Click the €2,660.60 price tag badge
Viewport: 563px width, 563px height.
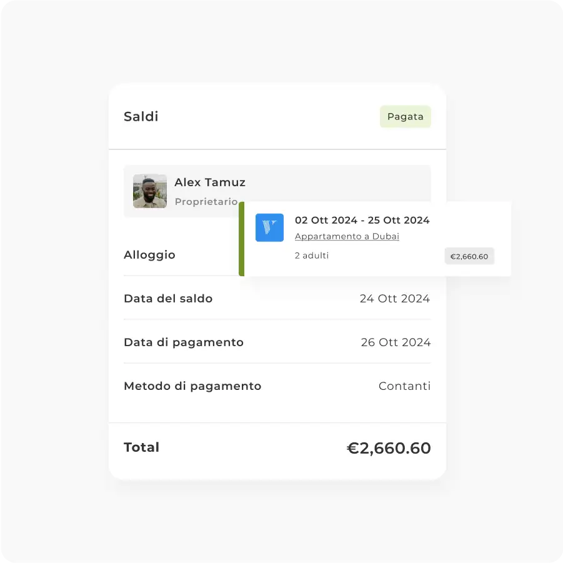click(x=469, y=256)
